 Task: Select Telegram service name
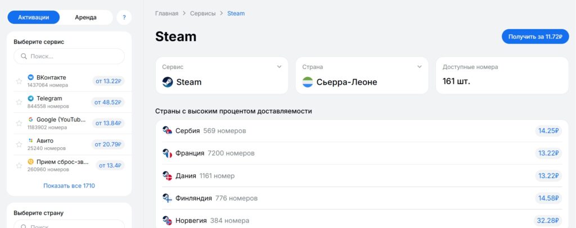click(49, 98)
